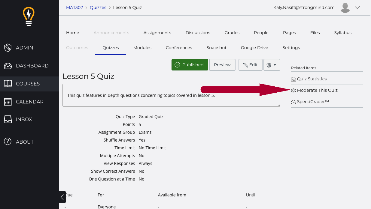Collapse the sidebar with arrow tab
This screenshot has width=371, height=209.
coord(62,197)
